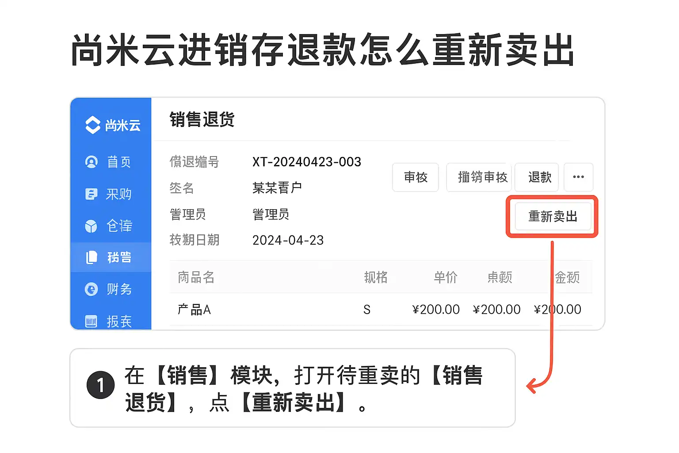The height and width of the screenshot is (453, 679).
Task: Click the 商品名 column header
Action: tap(196, 277)
